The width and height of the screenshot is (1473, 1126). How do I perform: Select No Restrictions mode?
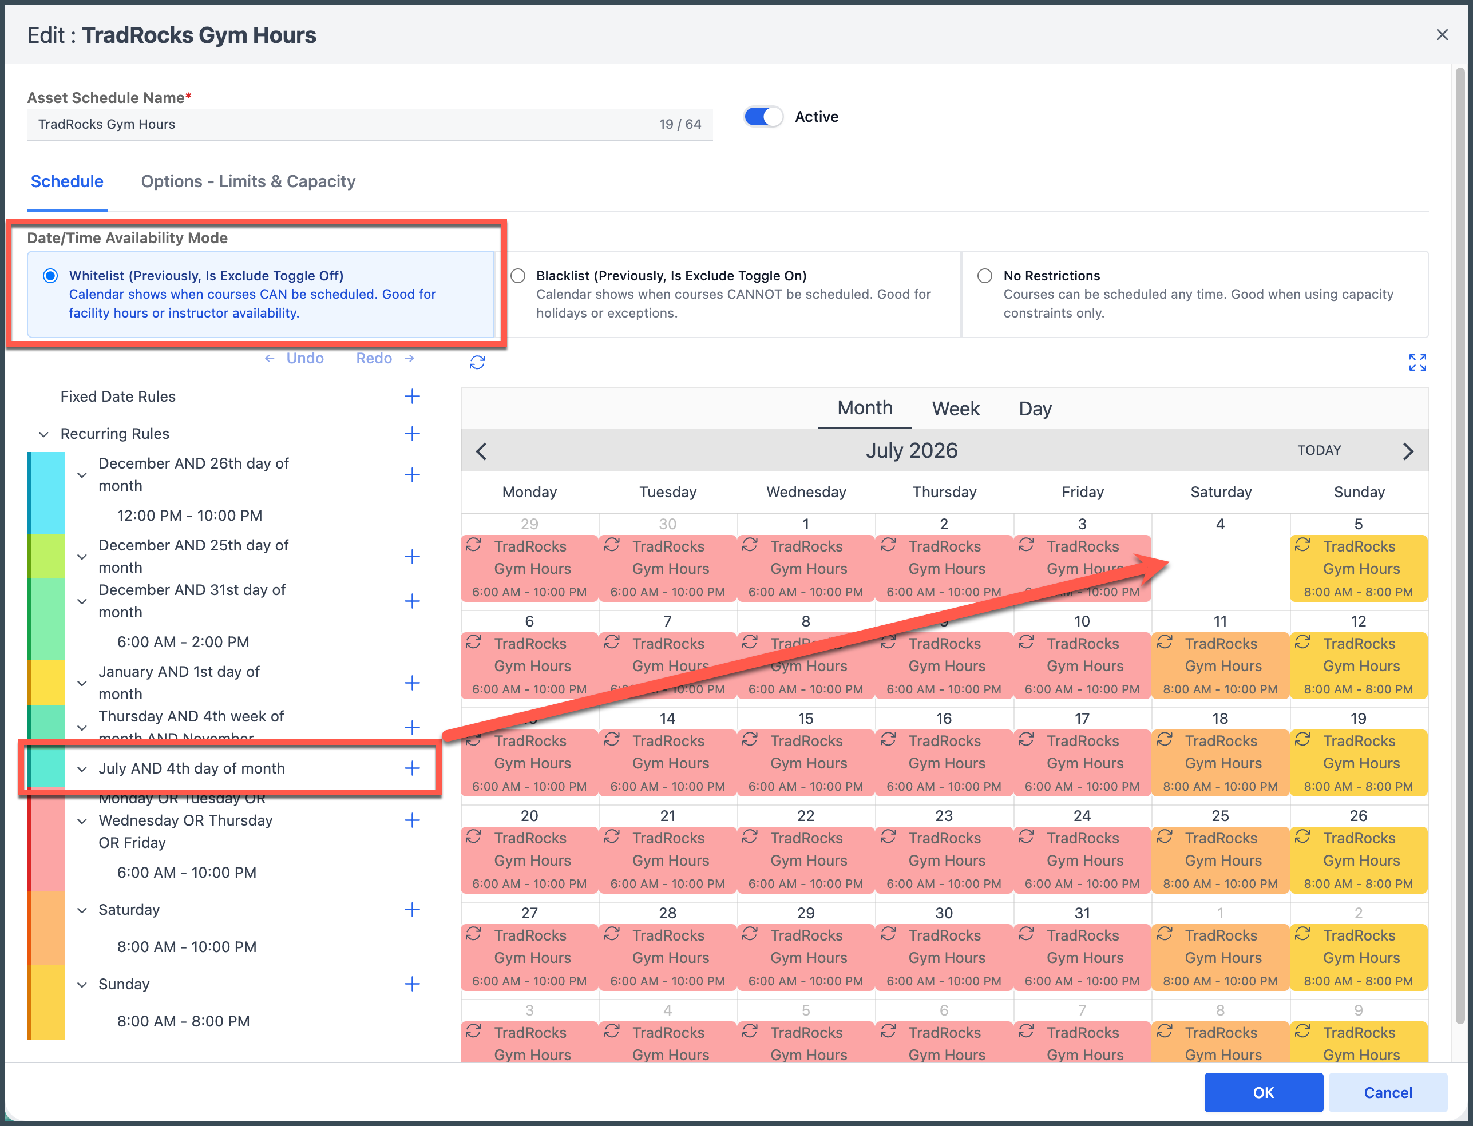point(984,276)
